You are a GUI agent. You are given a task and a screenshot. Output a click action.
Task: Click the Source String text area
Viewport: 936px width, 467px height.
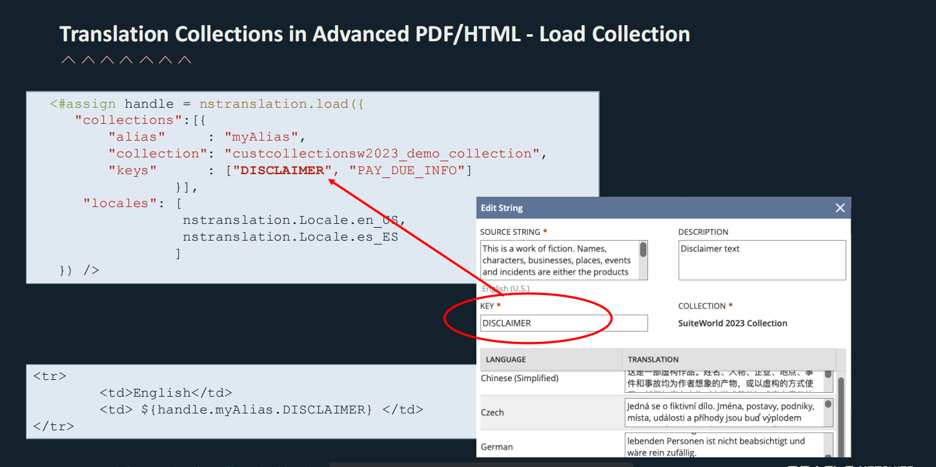tap(558, 260)
